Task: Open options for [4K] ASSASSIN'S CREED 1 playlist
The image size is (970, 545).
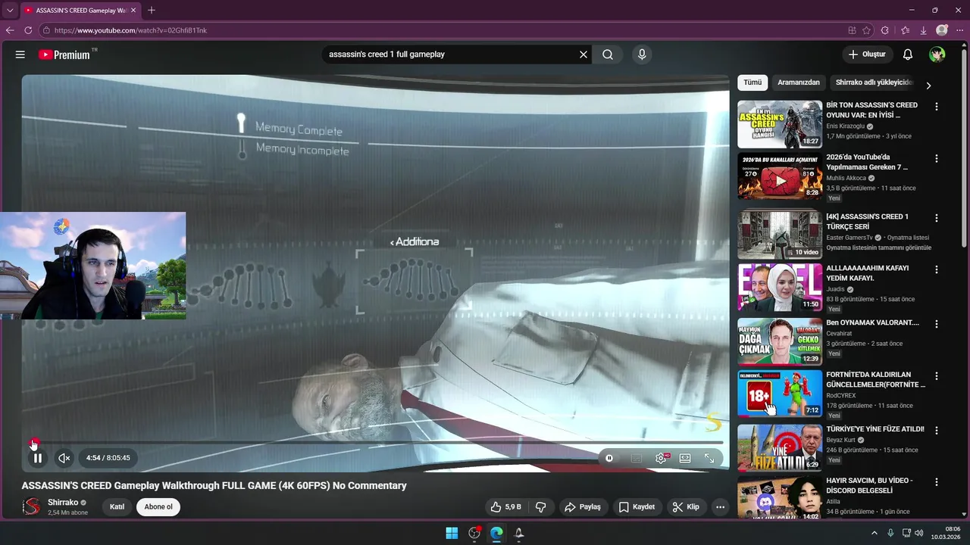Action: coord(937,218)
